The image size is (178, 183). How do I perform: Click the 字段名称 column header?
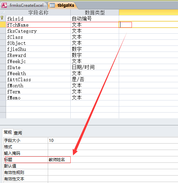tap(38, 12)
